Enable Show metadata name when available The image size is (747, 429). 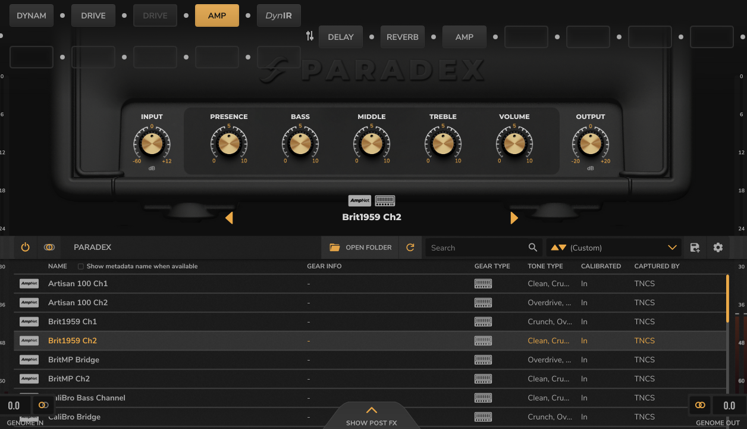click(81, 267)
